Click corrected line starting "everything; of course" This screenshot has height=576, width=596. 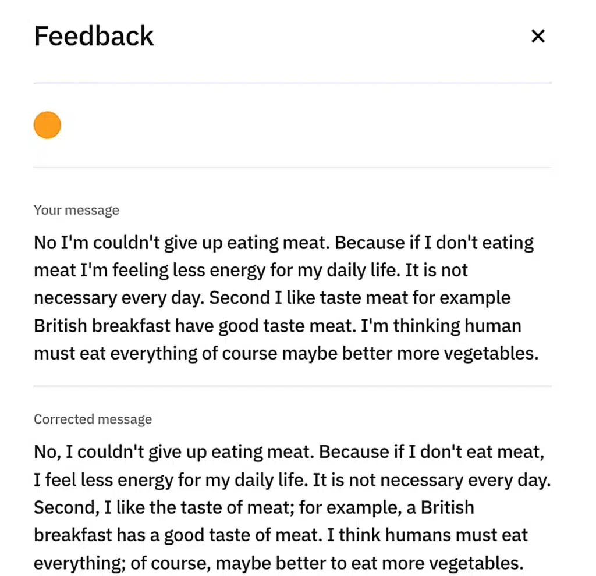pos(276,563)
